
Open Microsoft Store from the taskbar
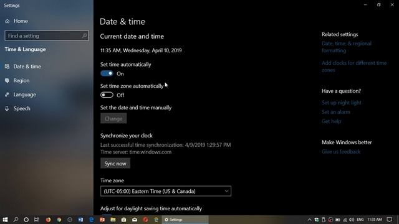coord(123,220)
